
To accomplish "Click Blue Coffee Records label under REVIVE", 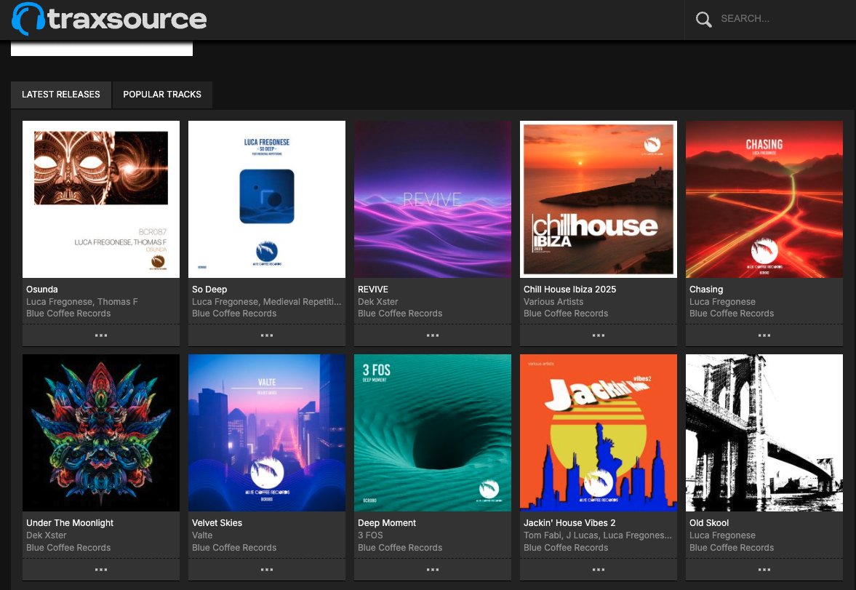I will pos(400,314).
